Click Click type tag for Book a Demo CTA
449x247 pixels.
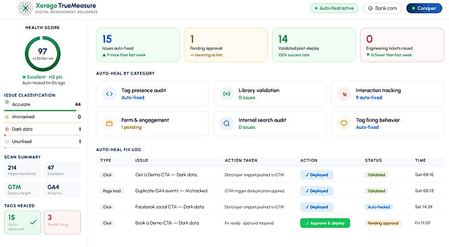108,223
